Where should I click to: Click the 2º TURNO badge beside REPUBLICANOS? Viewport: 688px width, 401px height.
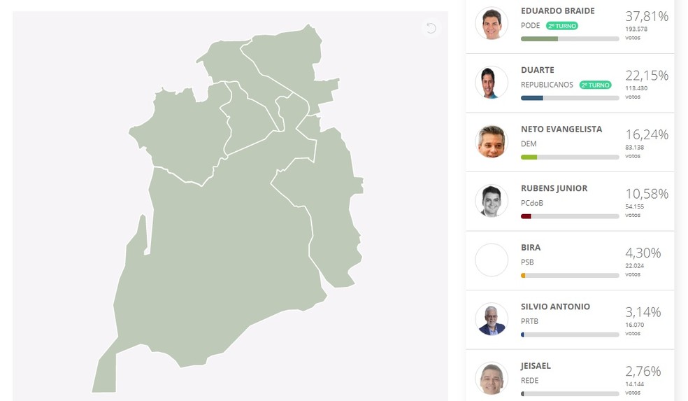click(596, 85)
